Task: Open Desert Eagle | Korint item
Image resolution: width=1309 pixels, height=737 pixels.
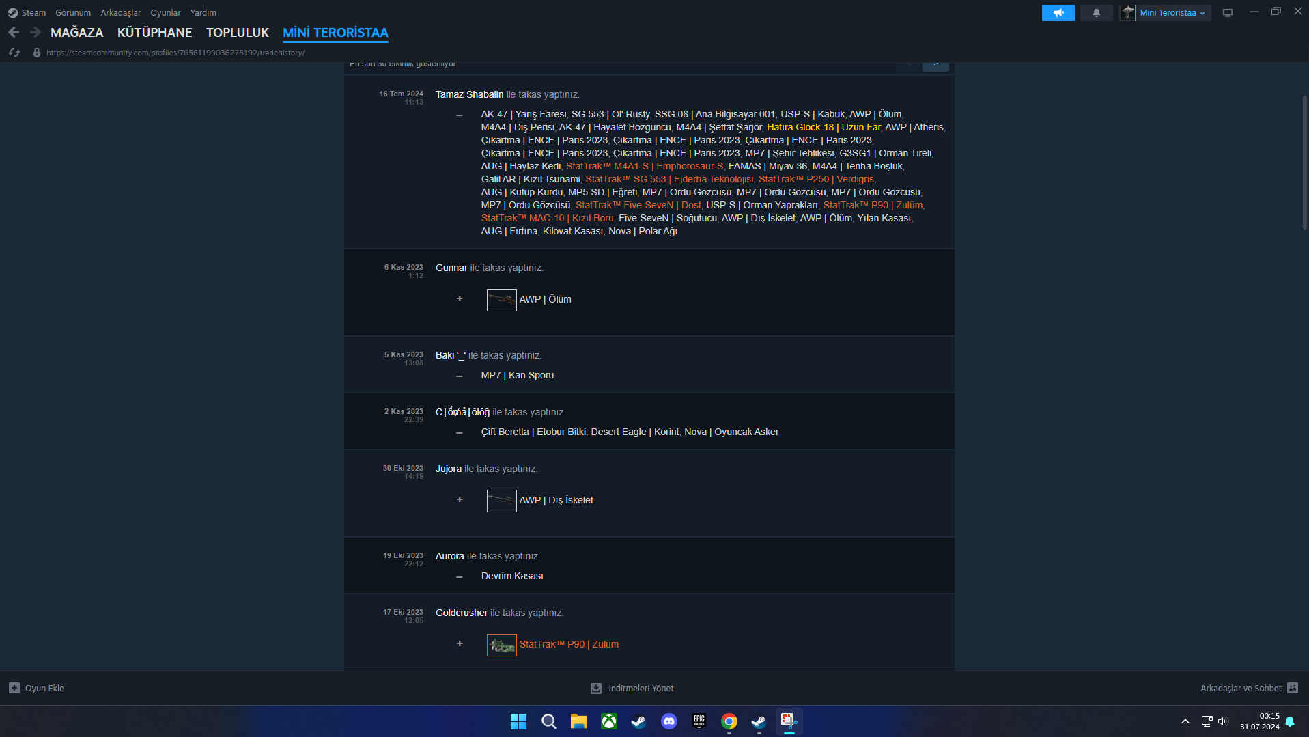Action: [635, 432]
